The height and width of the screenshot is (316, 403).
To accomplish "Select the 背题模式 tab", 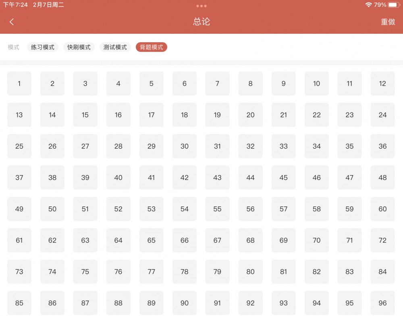I will (x=152, y=47).
